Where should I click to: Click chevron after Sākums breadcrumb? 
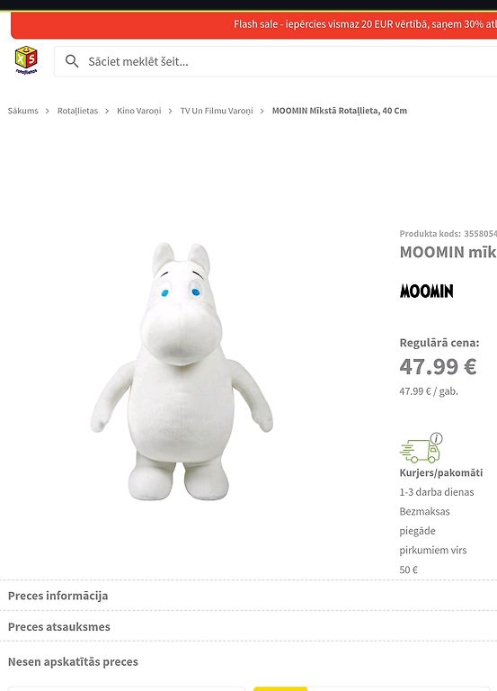tap(47, 111)
